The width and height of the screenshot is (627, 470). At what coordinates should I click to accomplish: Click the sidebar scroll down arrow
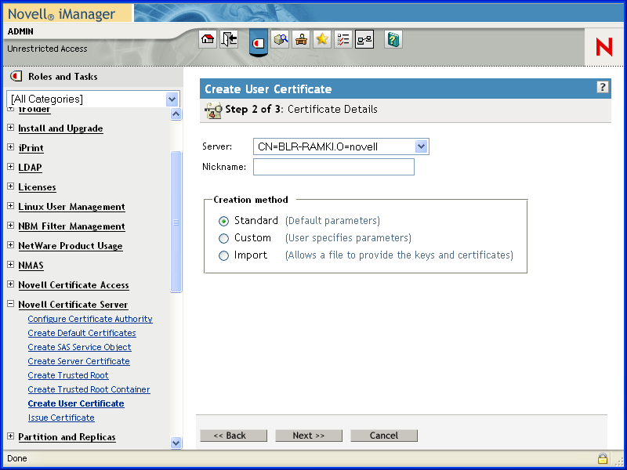pos(176,443)
